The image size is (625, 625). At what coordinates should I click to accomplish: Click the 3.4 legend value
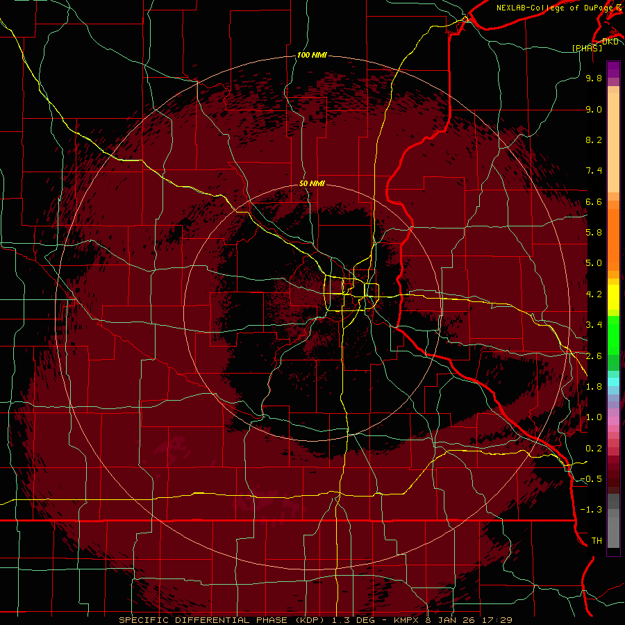[x=594, y=325]
